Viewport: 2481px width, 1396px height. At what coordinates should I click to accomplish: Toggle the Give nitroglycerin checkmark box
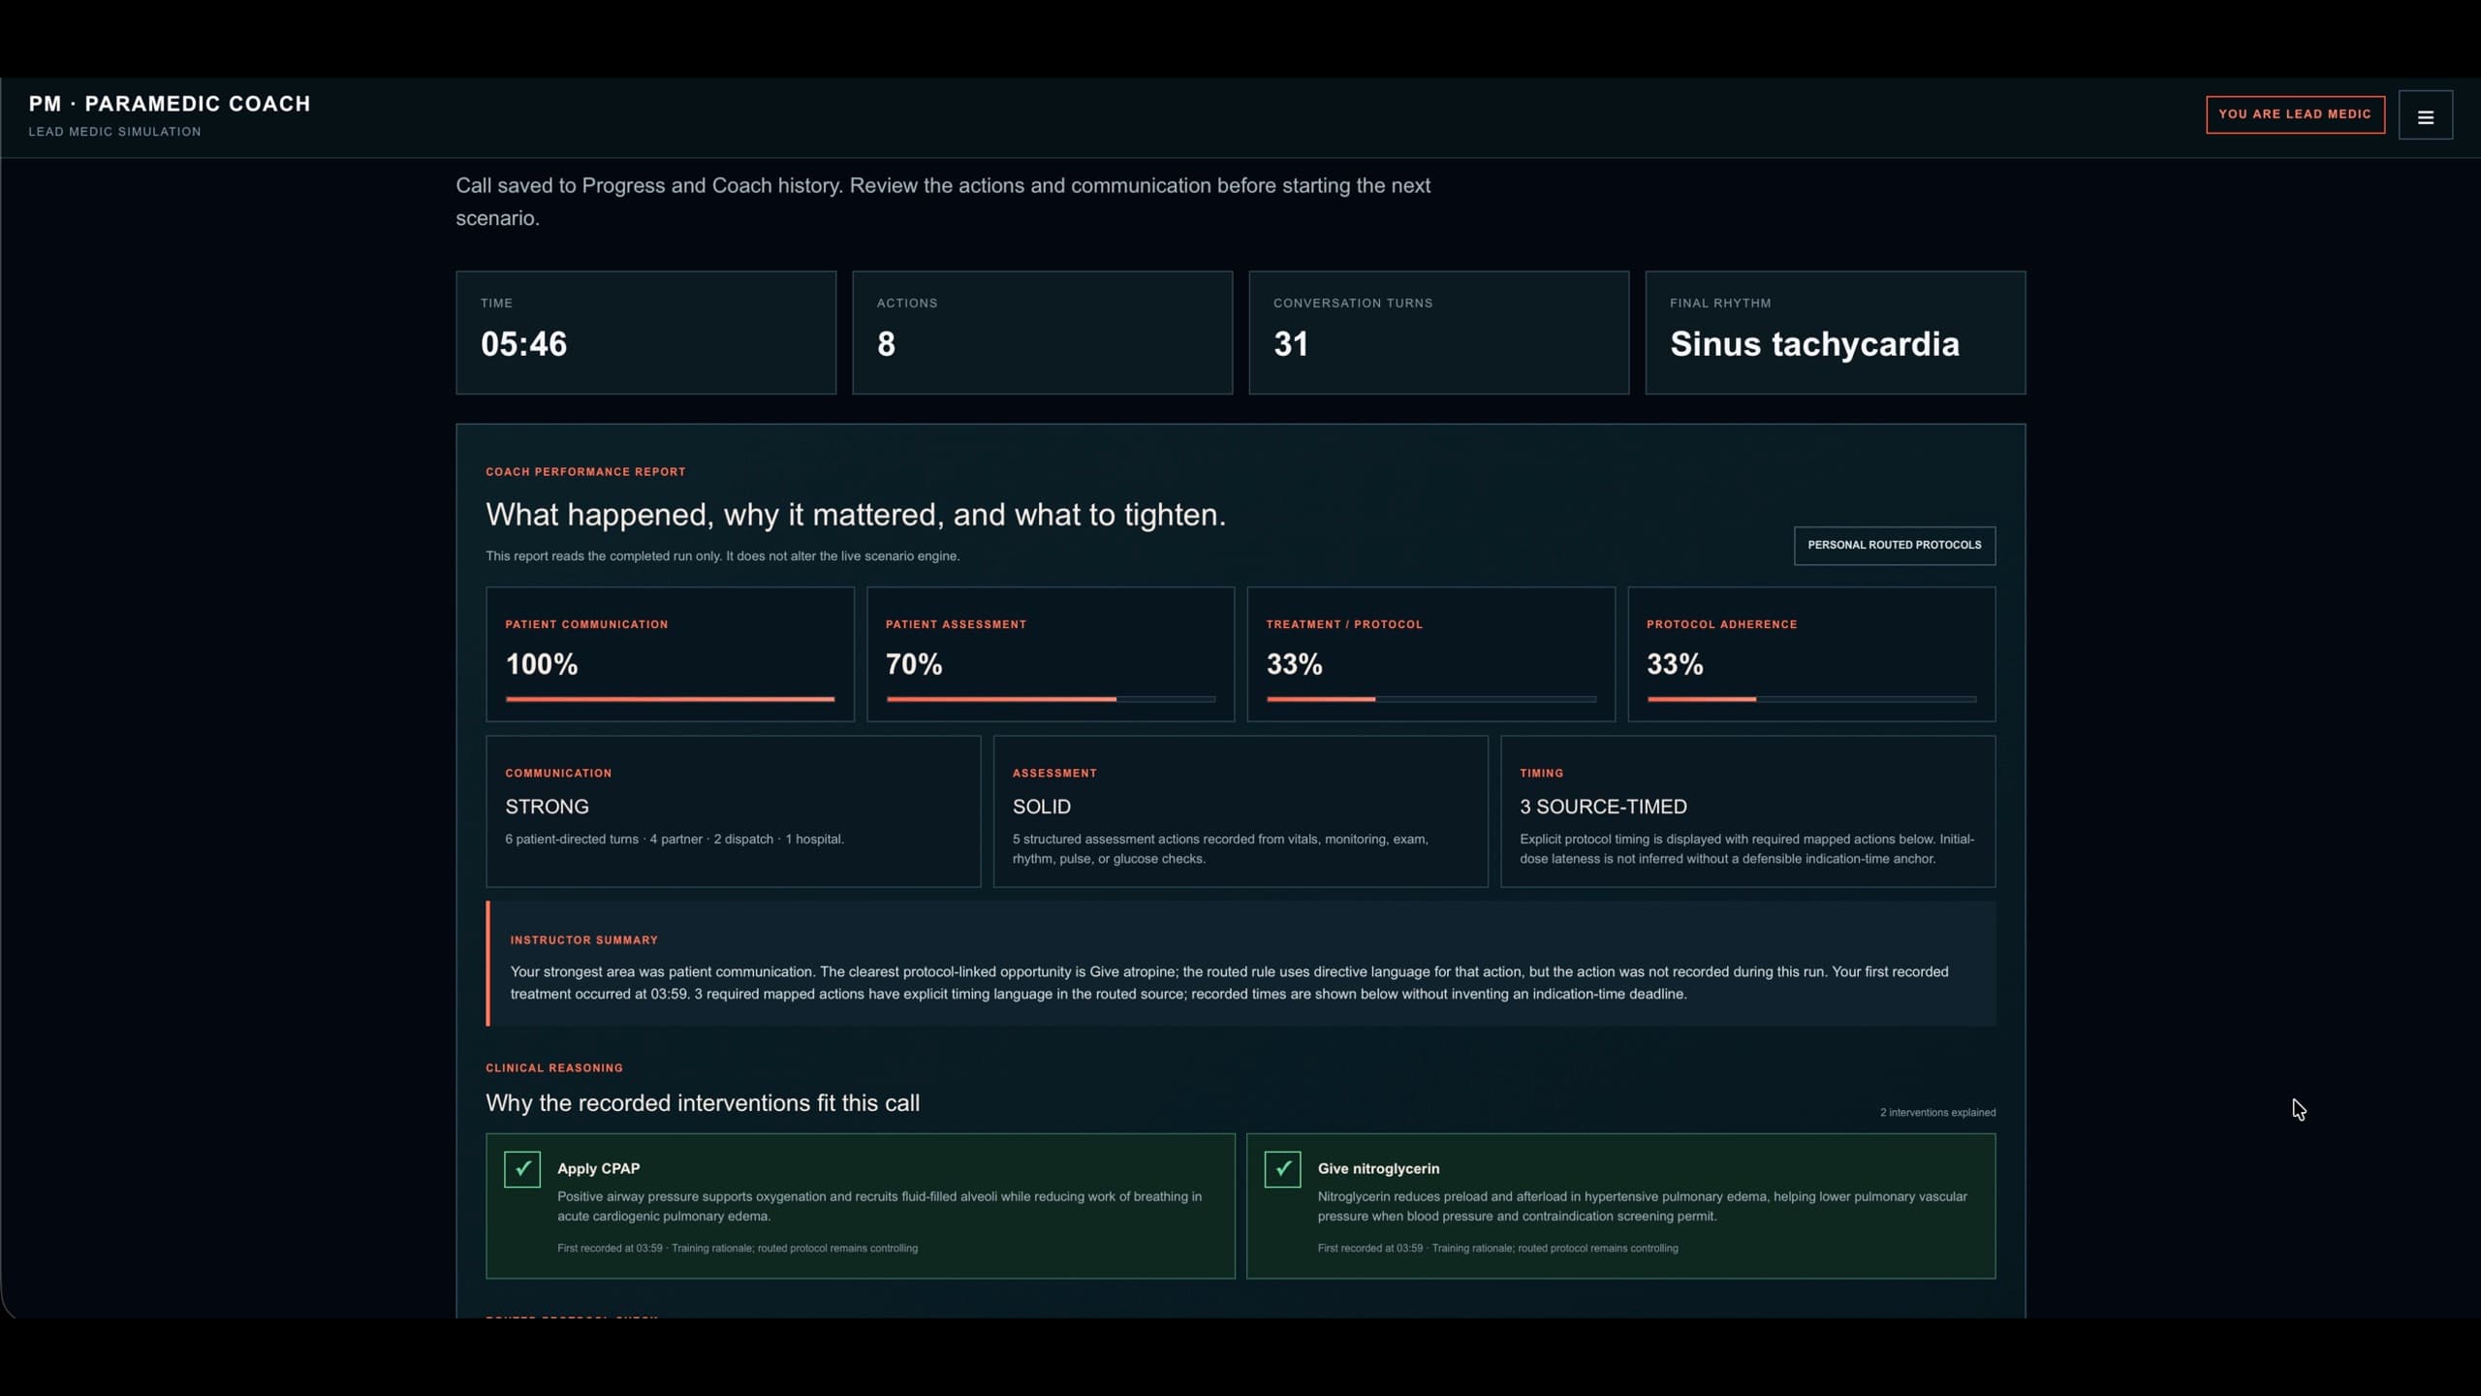point(1282,1169)
